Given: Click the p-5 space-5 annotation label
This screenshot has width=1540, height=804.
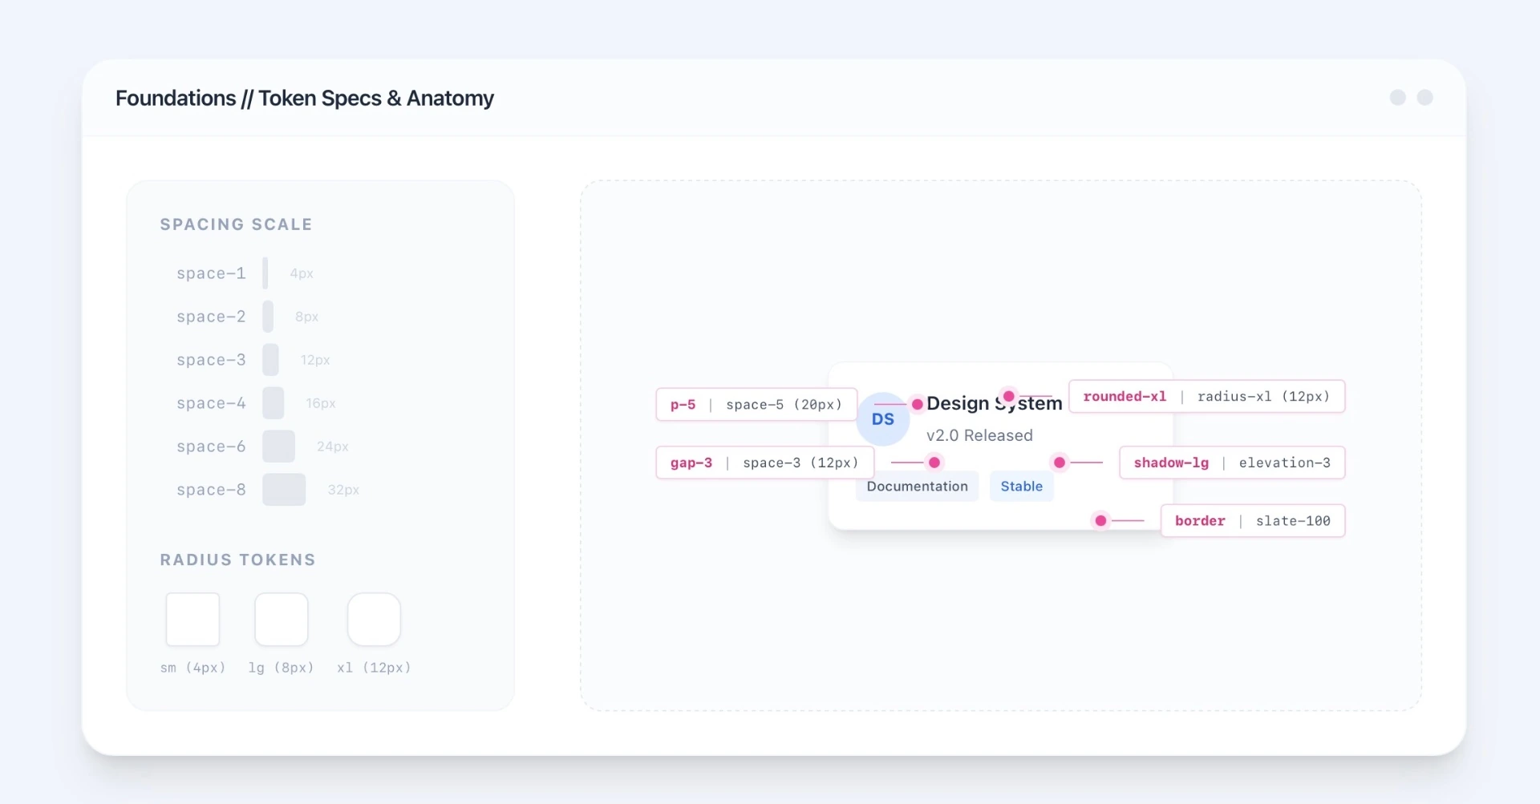Looking at the screenshot, I should [x=756, y=405].
